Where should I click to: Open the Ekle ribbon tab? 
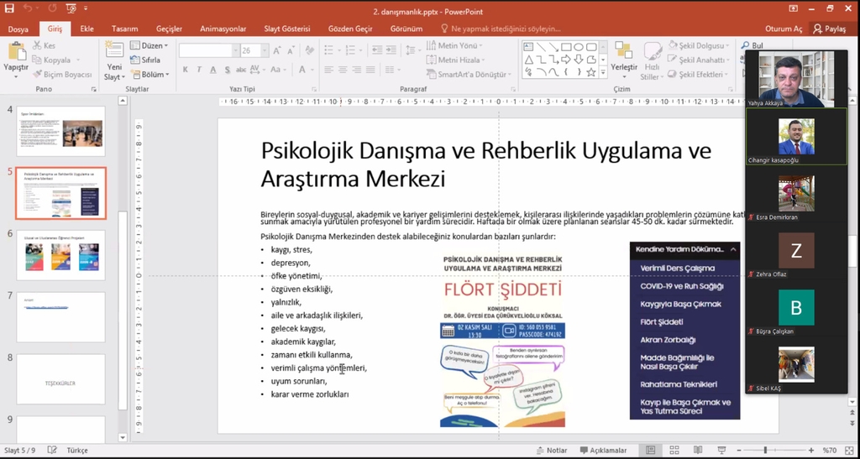pos(87,29)
